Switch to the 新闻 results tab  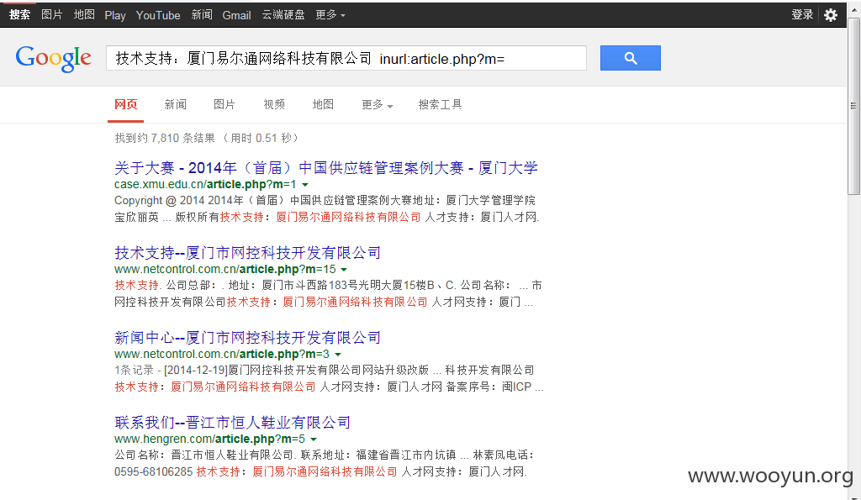[175, 105]
